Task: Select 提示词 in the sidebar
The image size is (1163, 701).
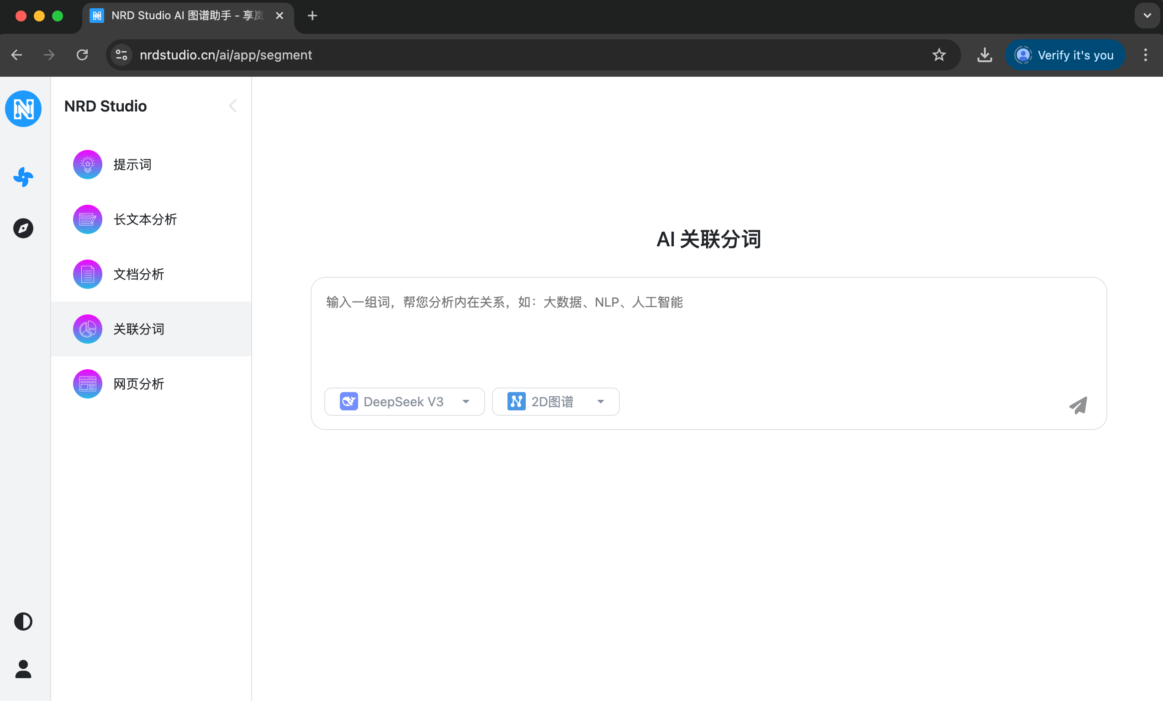Action: pos(132,164)
